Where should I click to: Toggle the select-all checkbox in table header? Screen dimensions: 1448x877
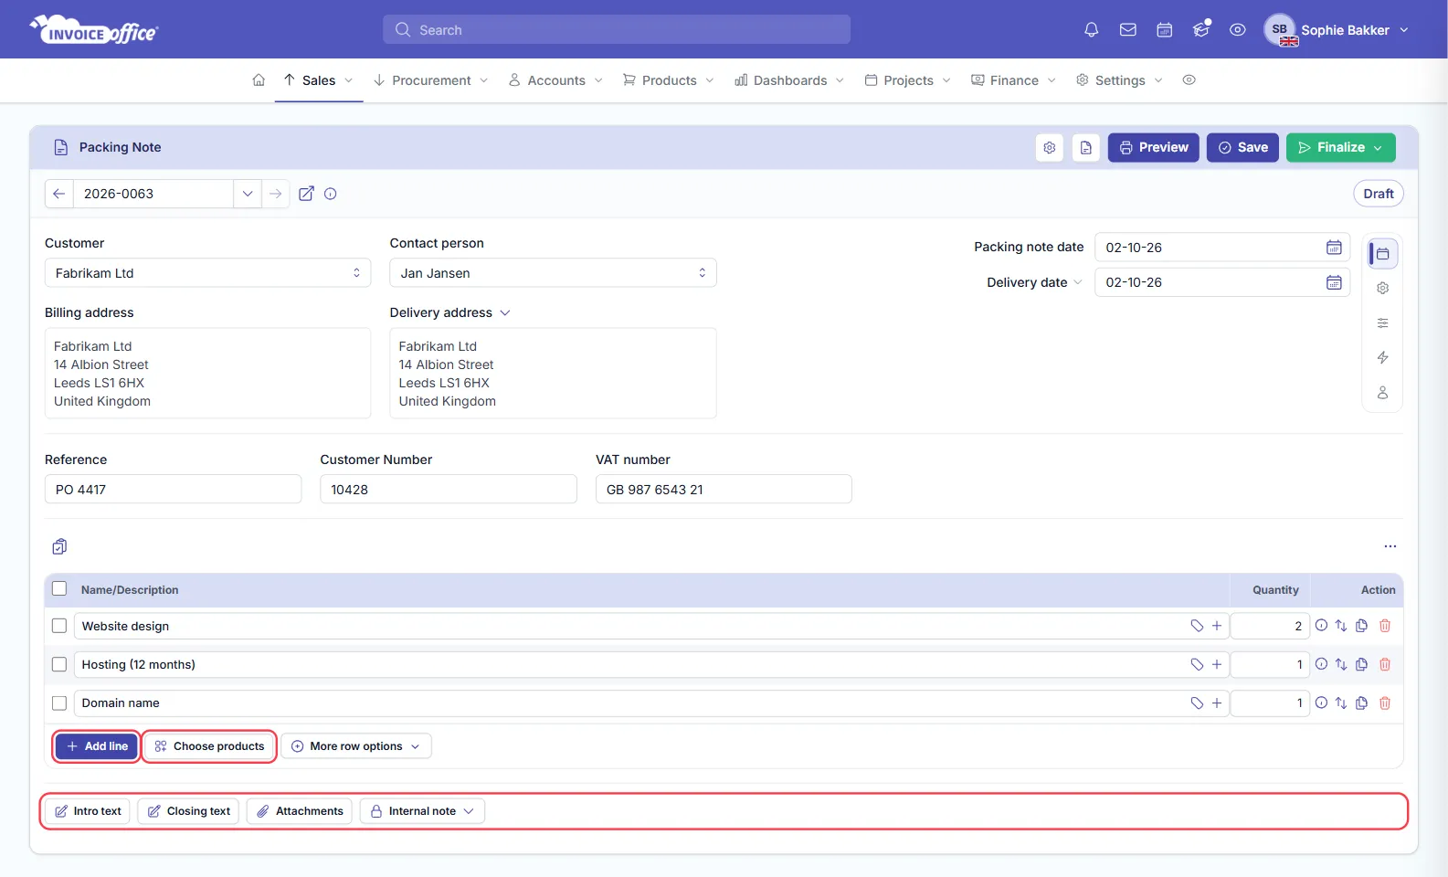pos(59,588)
